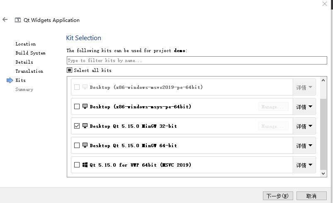Screen dimensions: 333x203
Task: Select the Details wizard step
Action: [24, 62]
